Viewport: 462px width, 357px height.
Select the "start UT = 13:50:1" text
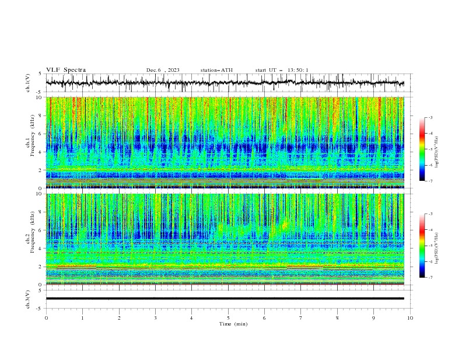point(282,70)
